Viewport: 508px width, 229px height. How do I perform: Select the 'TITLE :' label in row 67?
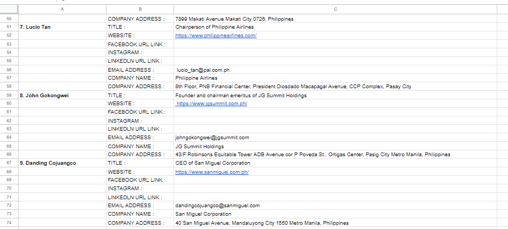pos(140,163)
